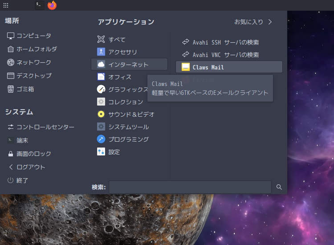Click the 設定 category icon
The width and height of the screenshot is (334, 245).
pyautogui.click(x=101, y=152)
